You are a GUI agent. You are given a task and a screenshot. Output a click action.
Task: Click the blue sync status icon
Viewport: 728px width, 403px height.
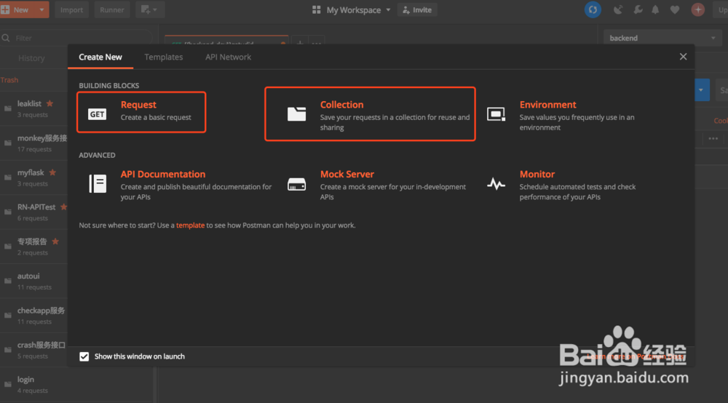[x=593, y=9]
